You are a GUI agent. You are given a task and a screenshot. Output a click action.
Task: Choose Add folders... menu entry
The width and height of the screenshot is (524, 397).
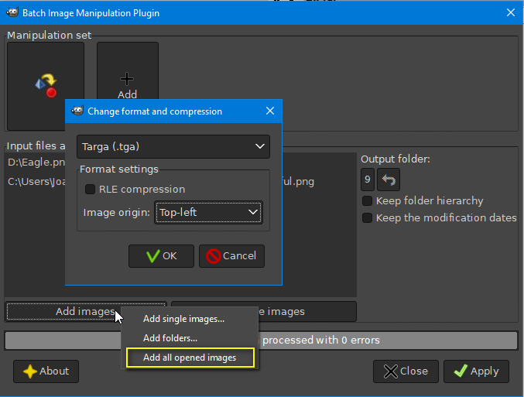190,338
